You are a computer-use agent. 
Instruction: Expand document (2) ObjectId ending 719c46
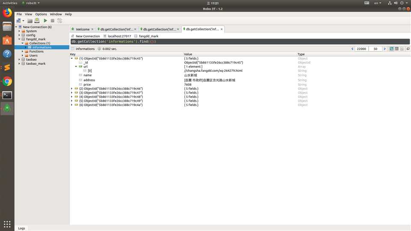72,89
